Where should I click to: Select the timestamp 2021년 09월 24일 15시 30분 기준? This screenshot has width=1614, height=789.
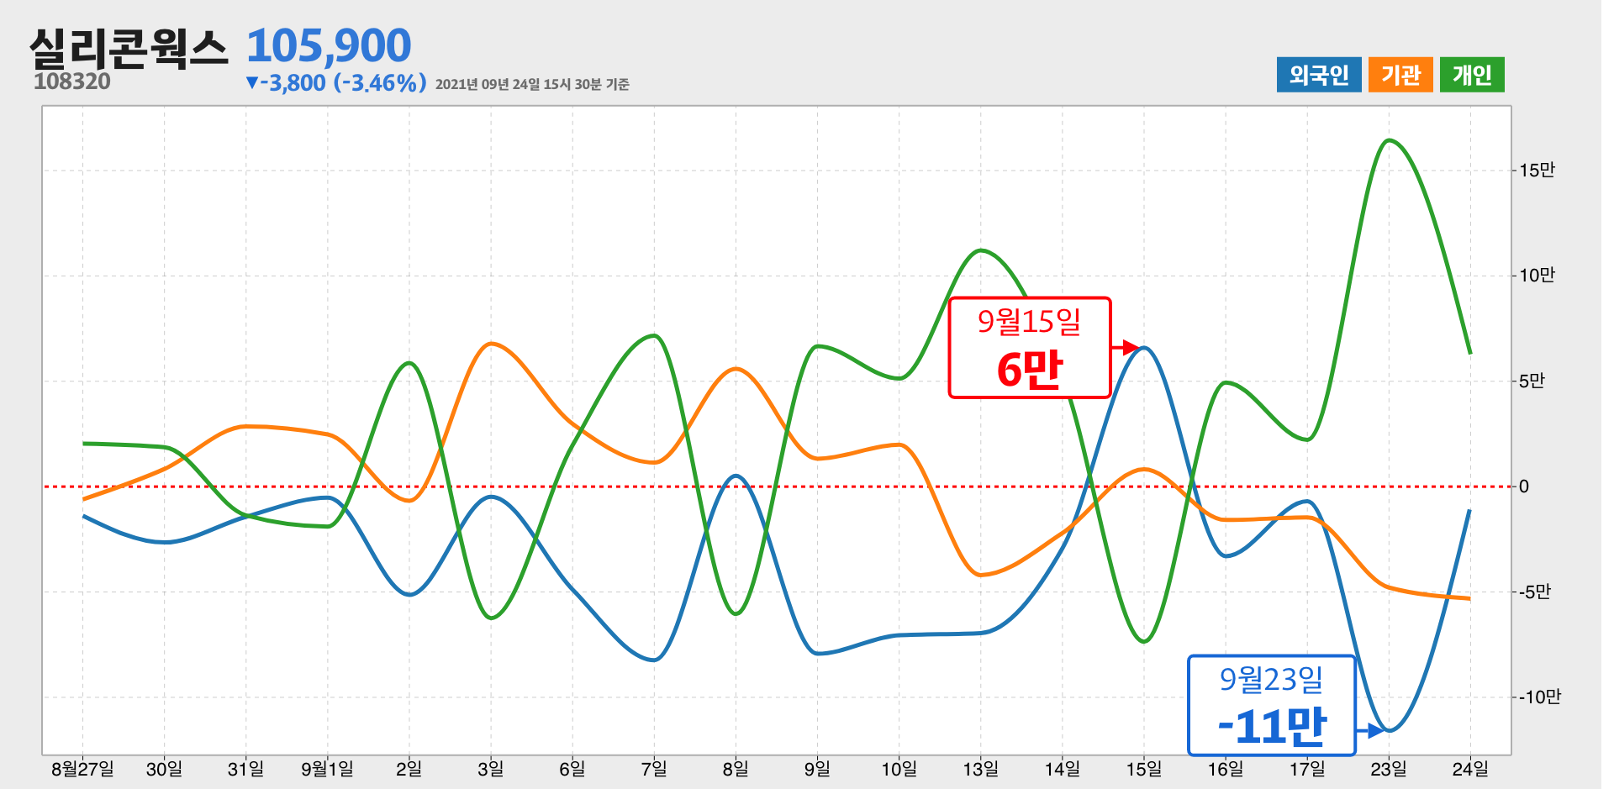pyautogui.click(x=532, y=84)
